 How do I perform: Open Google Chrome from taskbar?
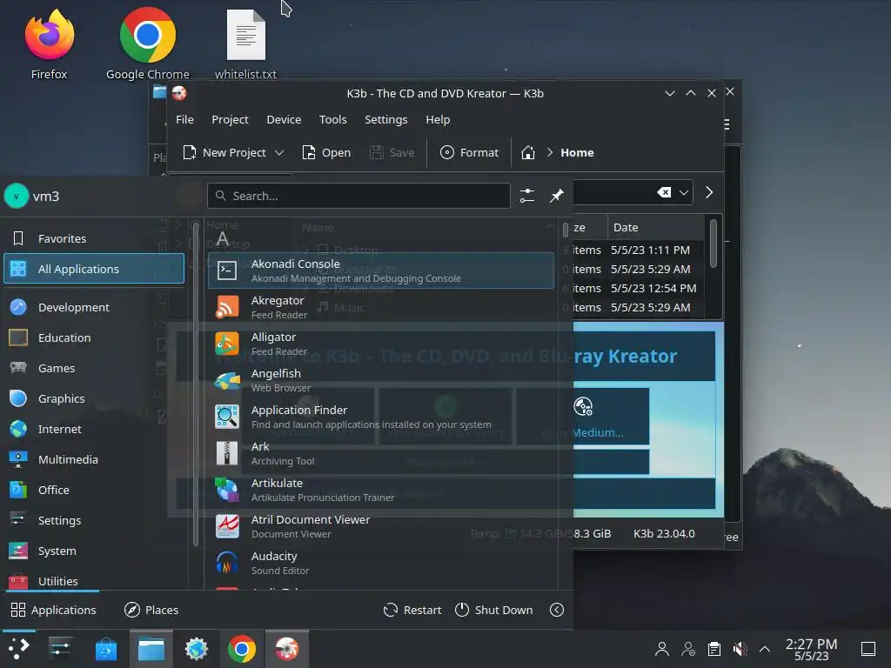242,649
